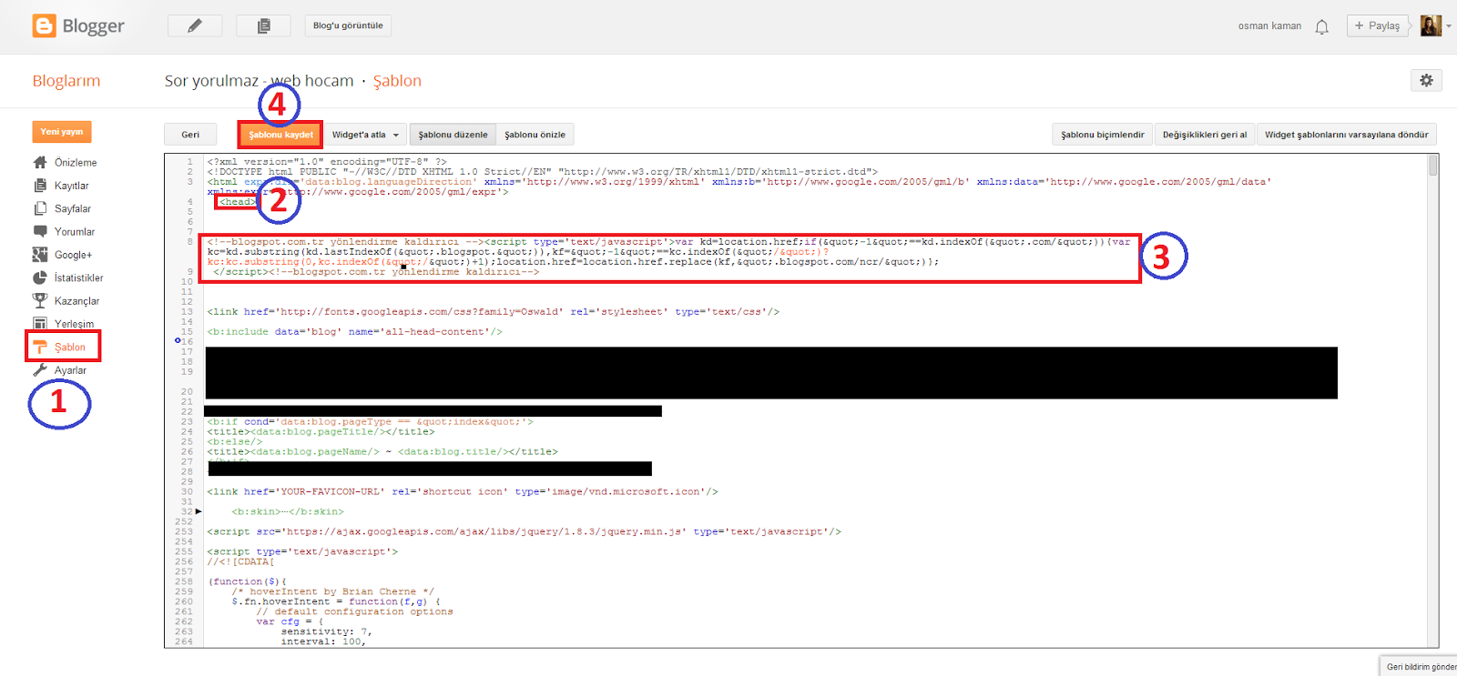Click the Önizleme home icon
The image size is (1457, 676).
tap(40, 162)
